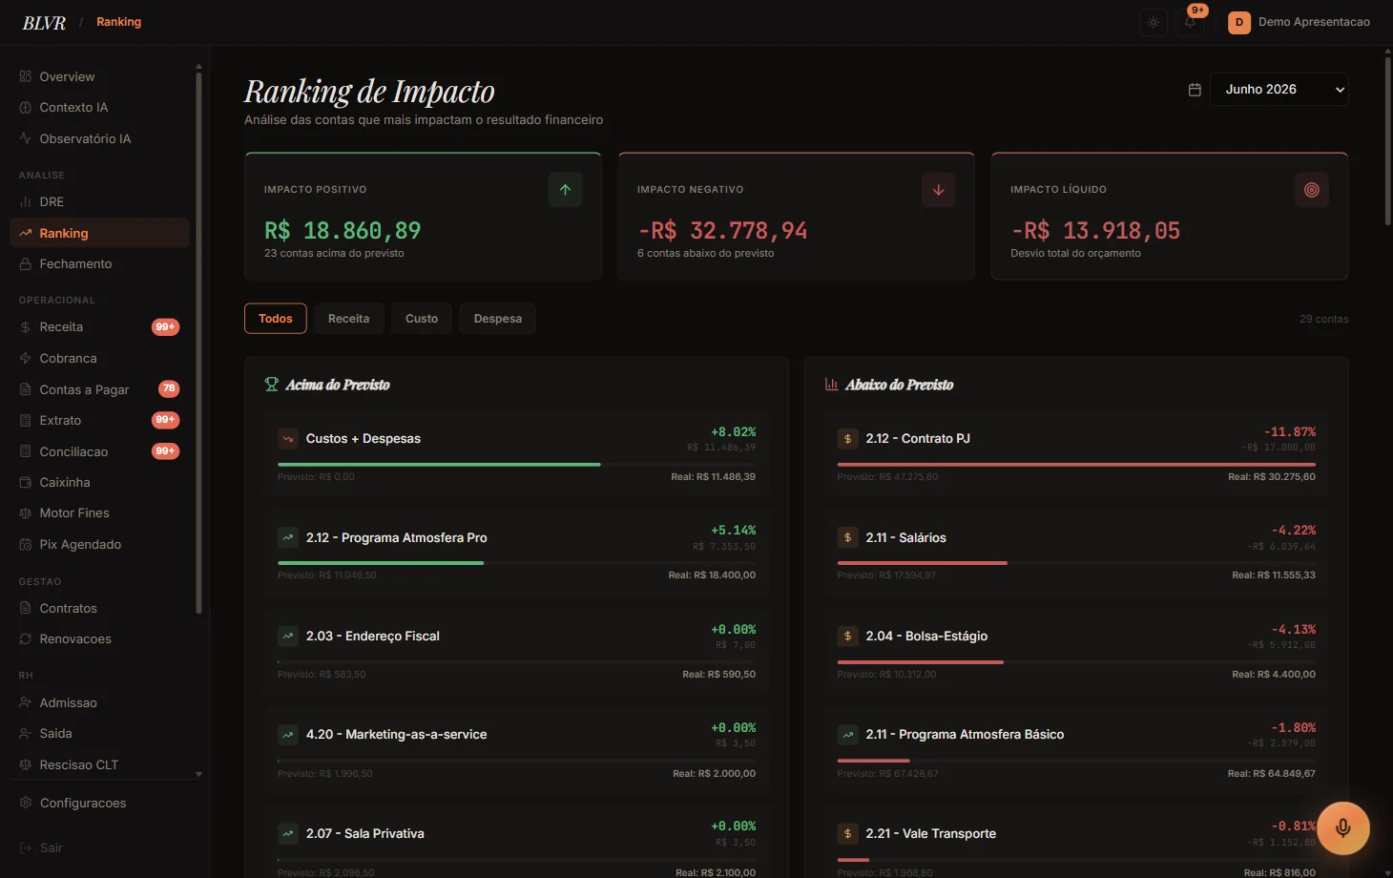Click the 2.04 - Bolsa-Estágio row
Image resolution: width=1393 pixels, height=878 pixels.
[x=1076, y=652]
